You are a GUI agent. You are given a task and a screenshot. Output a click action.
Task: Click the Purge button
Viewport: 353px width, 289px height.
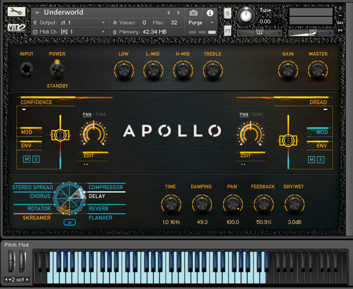pos(195,23)
